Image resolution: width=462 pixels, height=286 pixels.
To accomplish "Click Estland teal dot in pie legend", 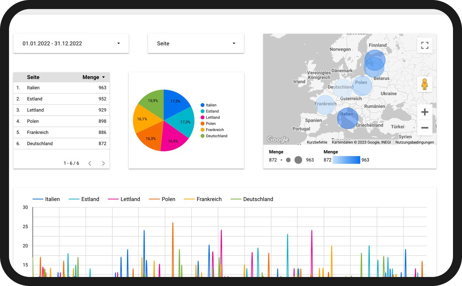I will click(x=203, y=111).
